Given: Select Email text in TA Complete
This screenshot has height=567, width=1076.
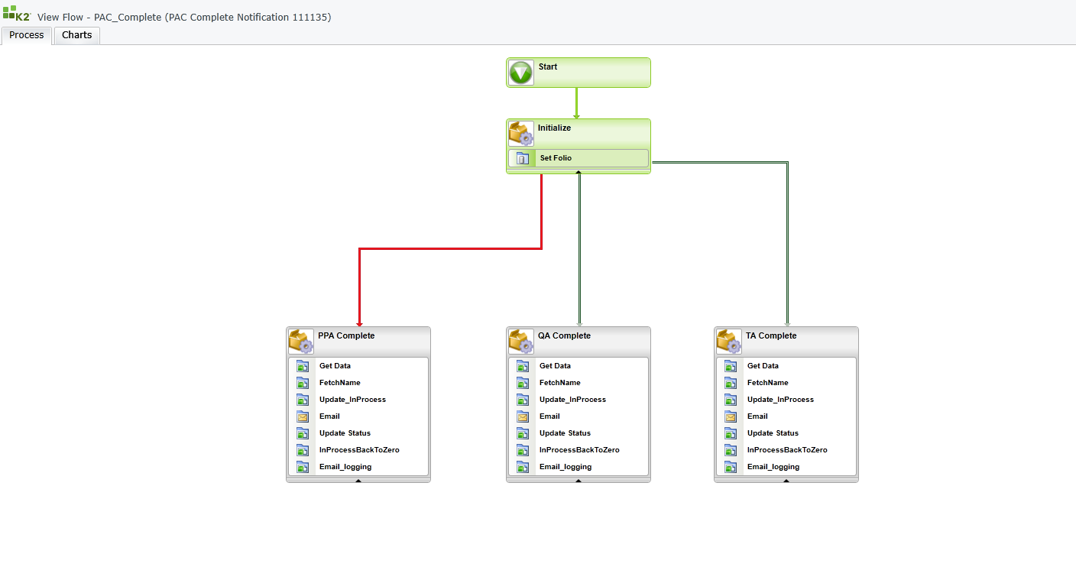Looking at the screenshot, I should [757, 416].
